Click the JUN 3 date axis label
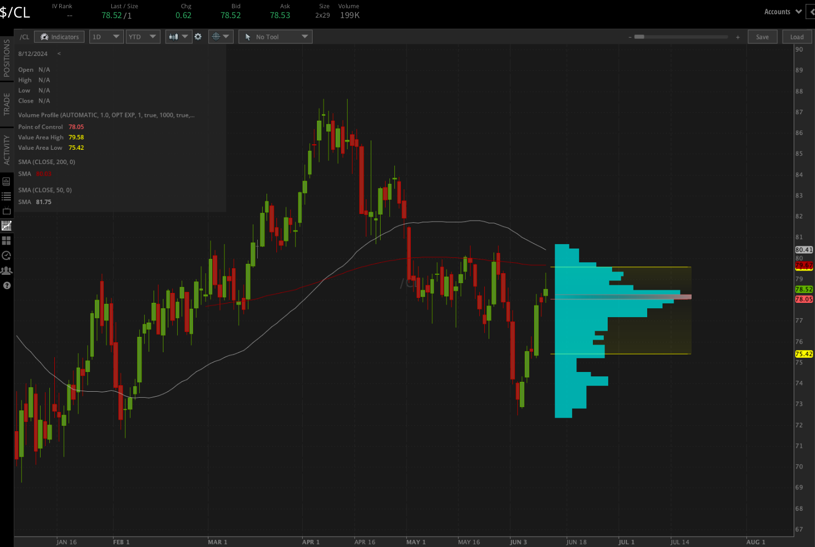 (518, 542)
